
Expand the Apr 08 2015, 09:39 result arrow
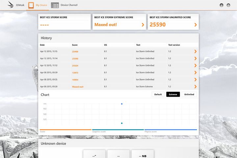tap(195, 73)
